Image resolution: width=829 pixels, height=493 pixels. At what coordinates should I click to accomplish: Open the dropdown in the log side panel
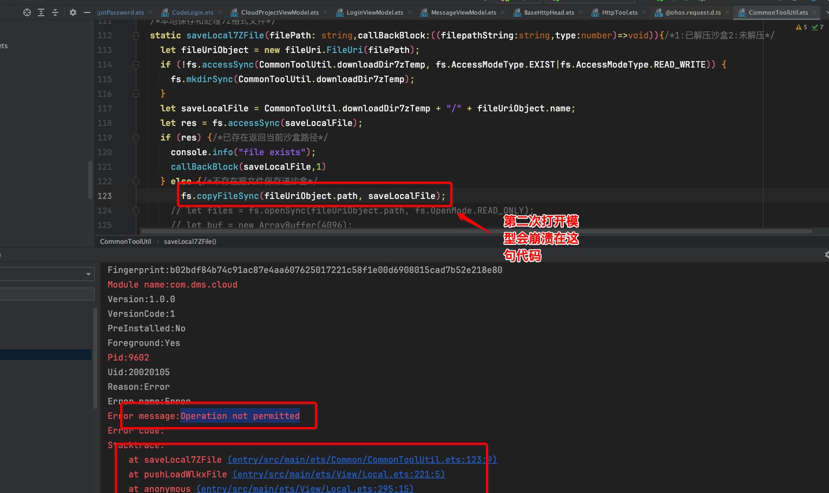pyautogui.click(x=89, y=275)
